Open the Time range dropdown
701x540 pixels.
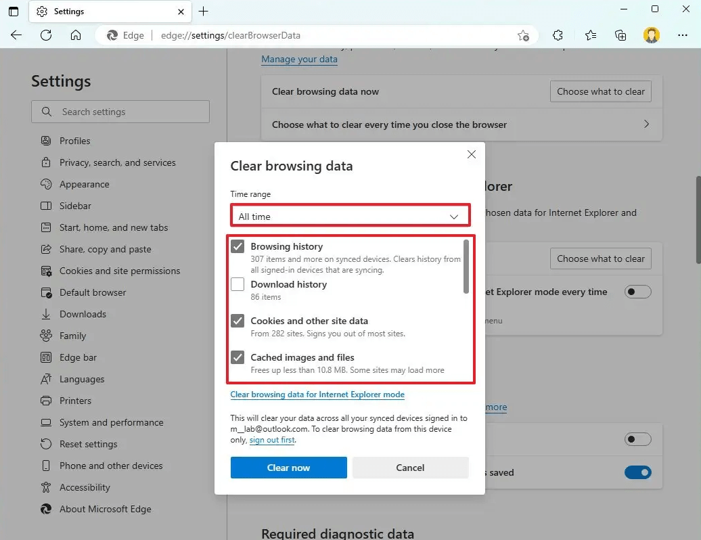[349, 216]
